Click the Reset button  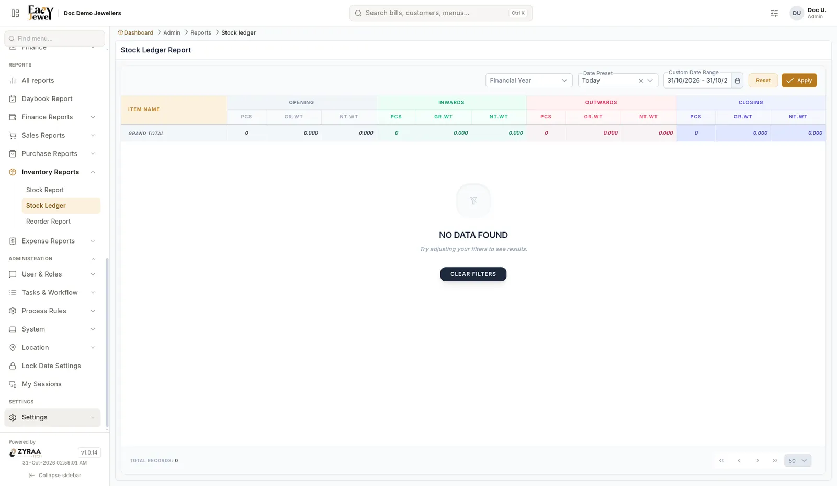pyautogui.click(x=763, y=81)
